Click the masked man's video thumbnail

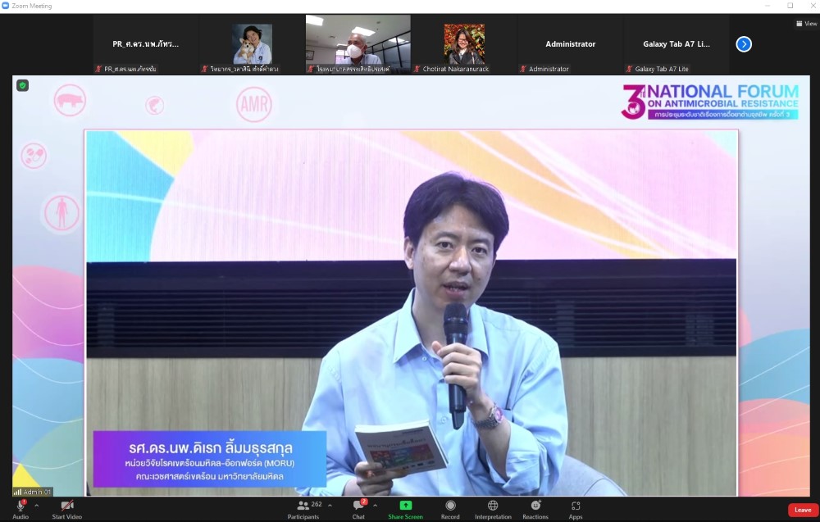tap(358, 44)
